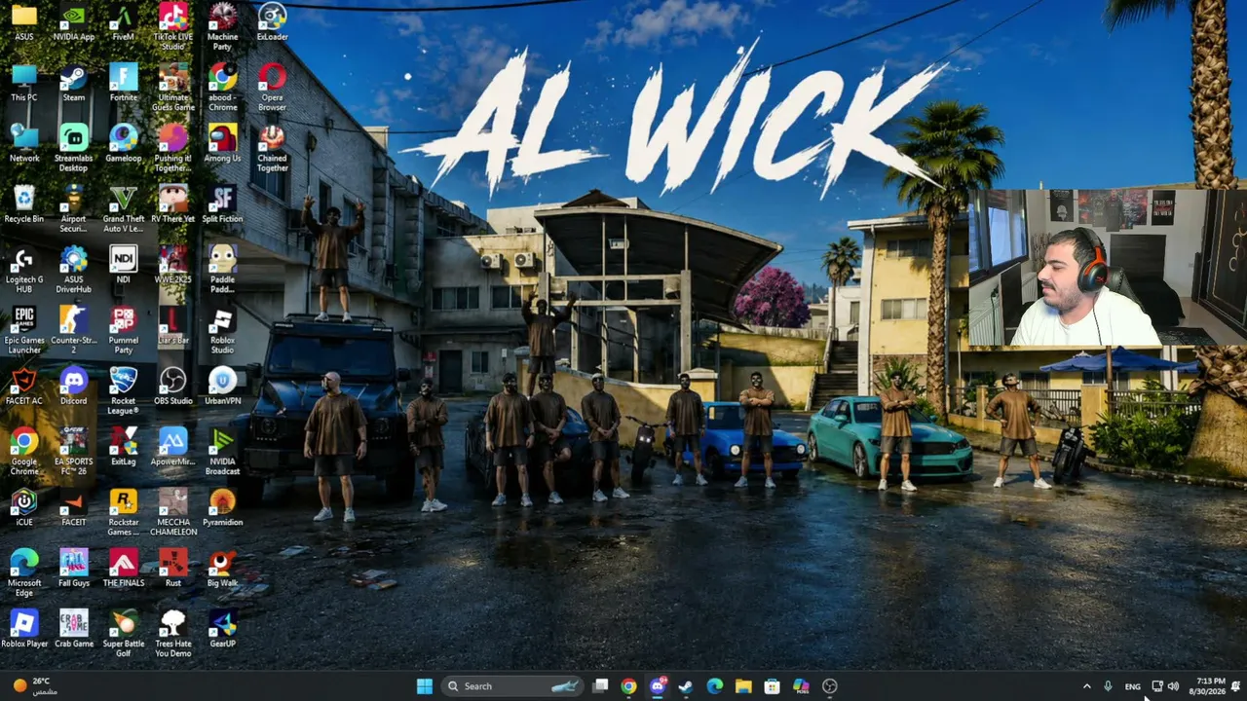Viewport: 1247px width, 701px height.
Task: Select the abood - Chrome profile shortcut
Action: coord(223,89)
